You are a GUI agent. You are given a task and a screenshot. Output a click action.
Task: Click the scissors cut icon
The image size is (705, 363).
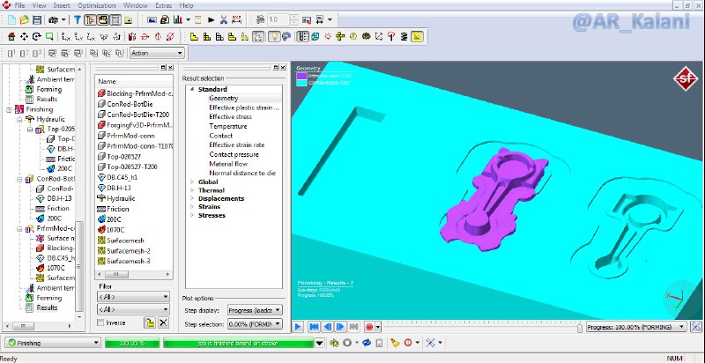coord(224,19)
